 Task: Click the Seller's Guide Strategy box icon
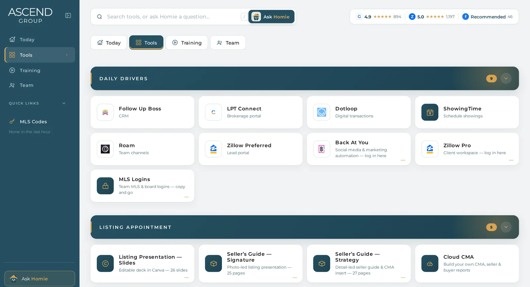[322, 263]
